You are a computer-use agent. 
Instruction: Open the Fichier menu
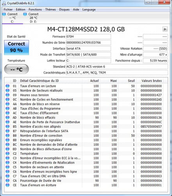[8, 9]
